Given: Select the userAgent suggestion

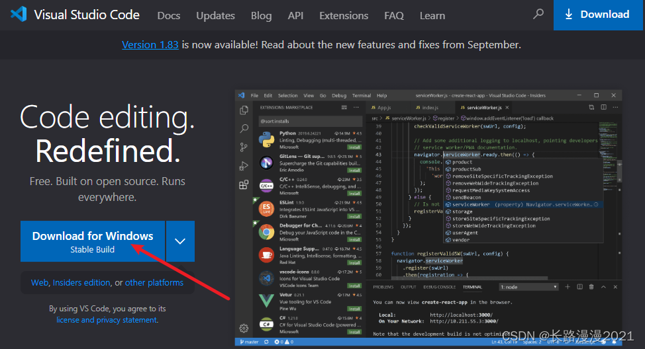Looking at the screenshot, I should tap(523, 233).
